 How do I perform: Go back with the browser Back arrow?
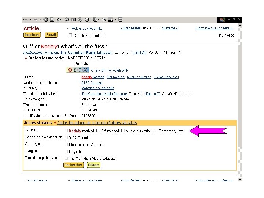coord(25,20)
